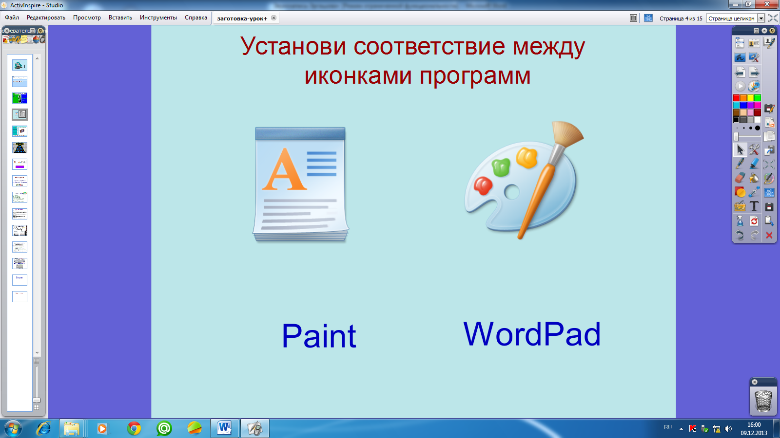Select the blue WordPad label

tap(532, 334)
